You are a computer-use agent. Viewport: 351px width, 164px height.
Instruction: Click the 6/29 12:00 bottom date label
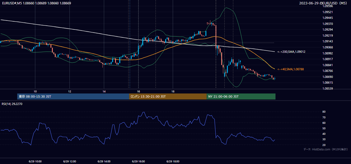coord(69,162)
